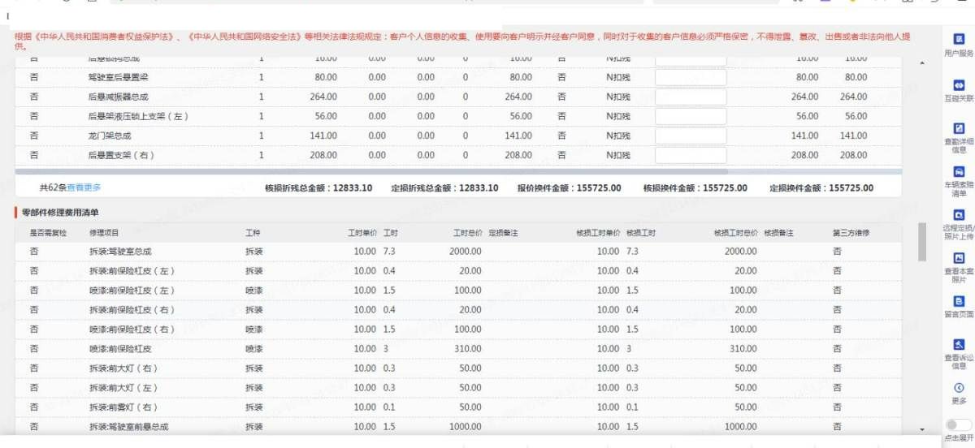Click the input field in the 驾驶室后悬置梁 row

[x=691, y=77]
